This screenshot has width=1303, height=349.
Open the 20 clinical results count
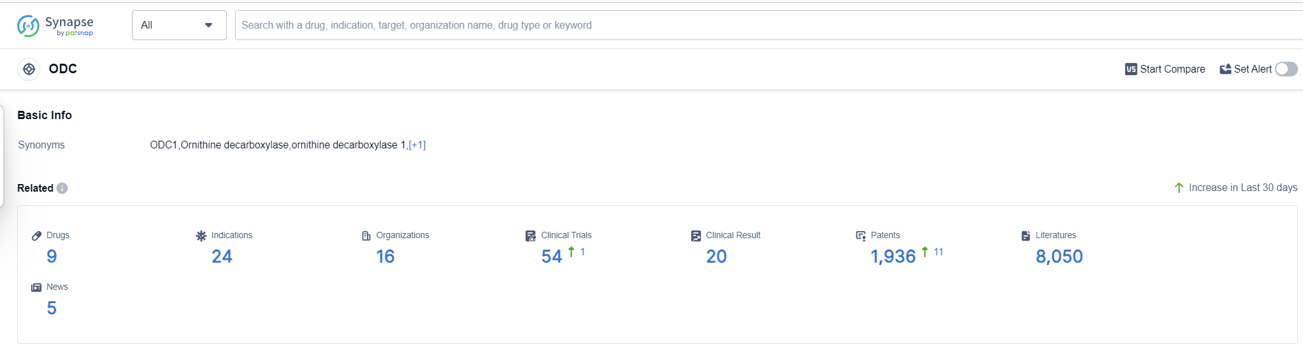[x=716, y=256]
